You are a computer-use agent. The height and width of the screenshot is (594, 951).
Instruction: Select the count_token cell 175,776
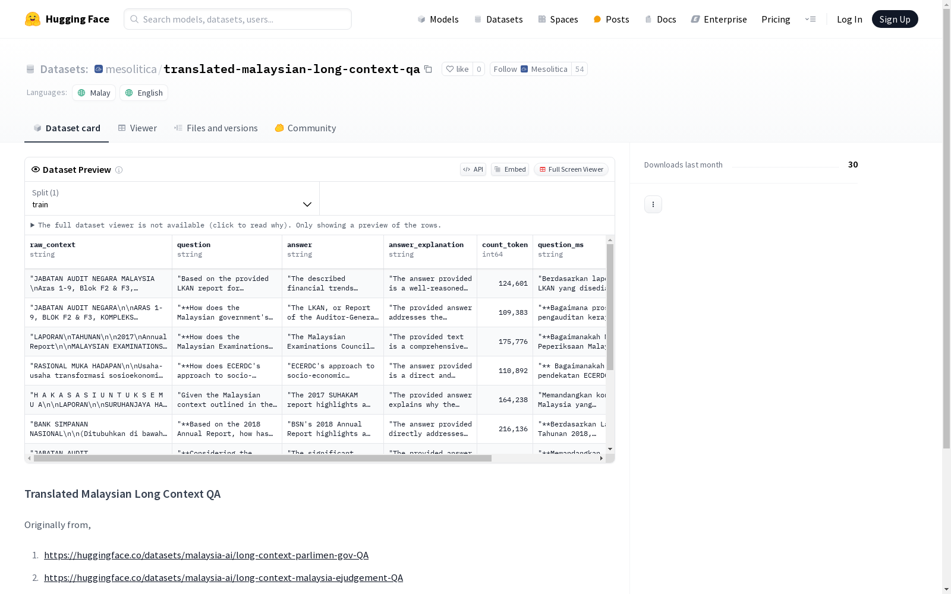tap(505, 342)
